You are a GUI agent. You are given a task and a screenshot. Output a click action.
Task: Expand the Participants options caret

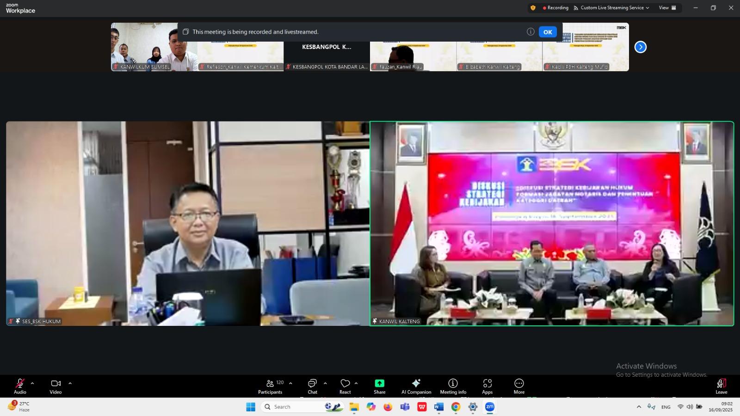click(290, 383)
